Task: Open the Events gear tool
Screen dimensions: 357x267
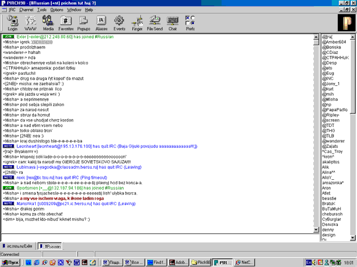Action: pyautogui.click(x=119, y=23)
